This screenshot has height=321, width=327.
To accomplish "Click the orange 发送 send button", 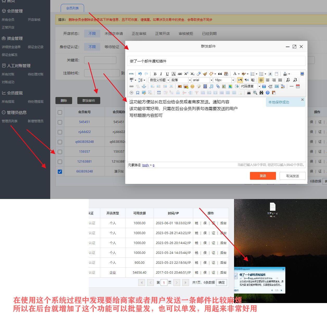I will tap(263, 176).
